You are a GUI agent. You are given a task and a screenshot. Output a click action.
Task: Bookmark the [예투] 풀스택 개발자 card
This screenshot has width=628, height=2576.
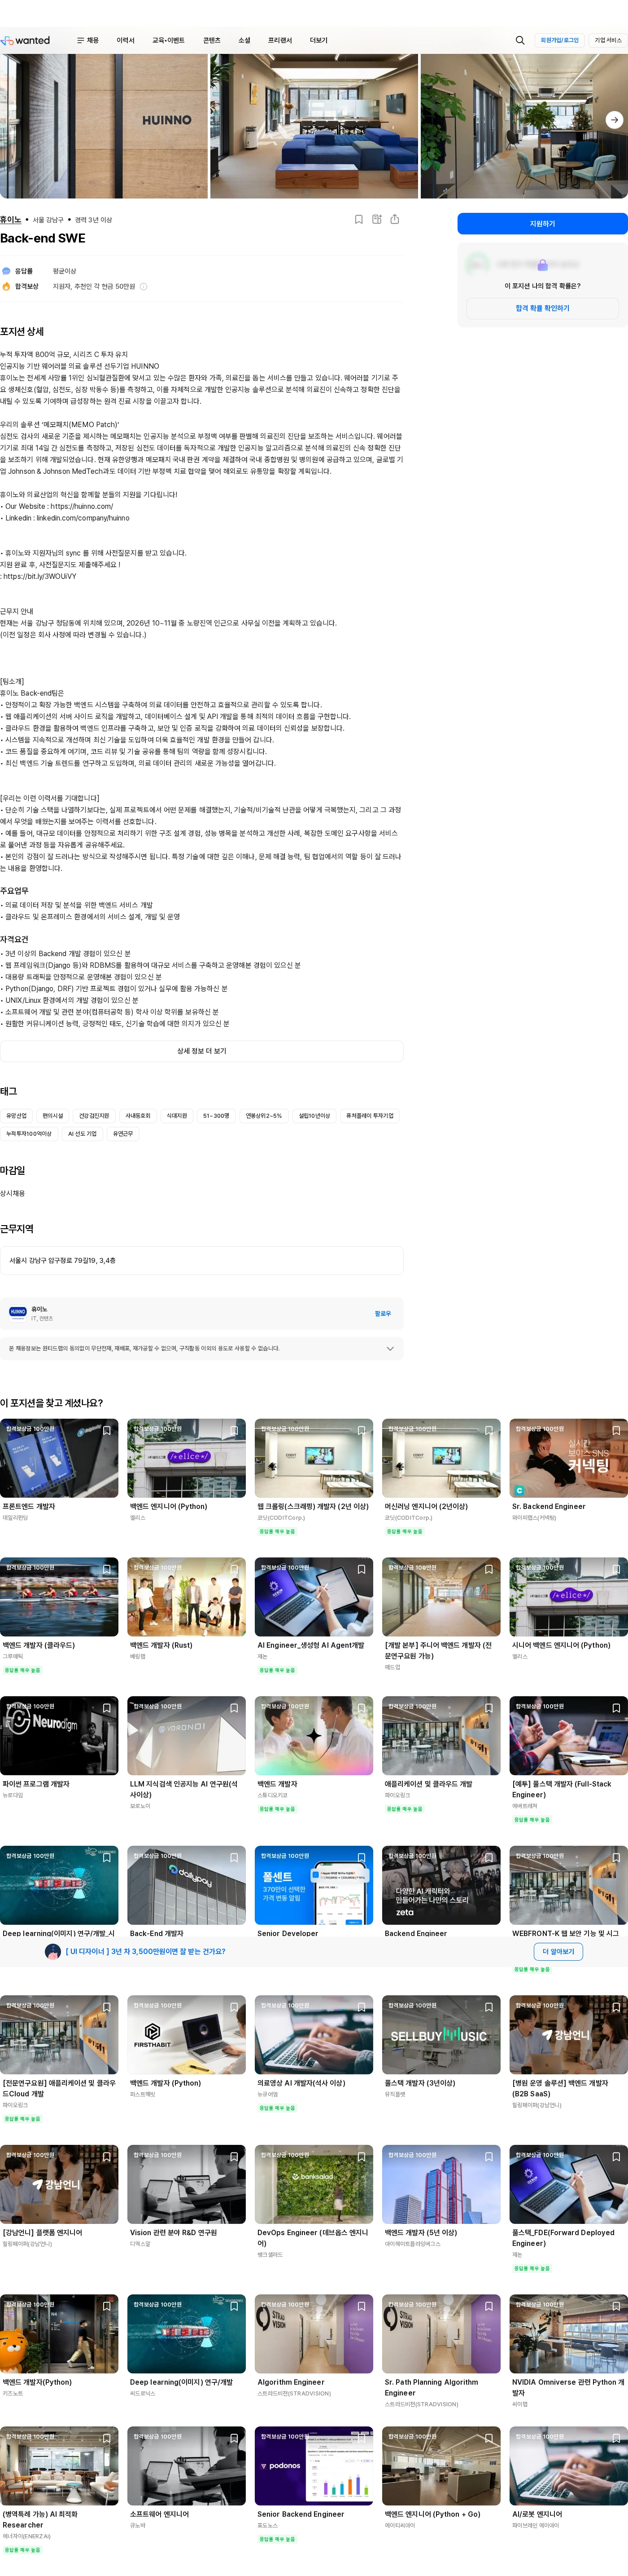point(616,1708)
